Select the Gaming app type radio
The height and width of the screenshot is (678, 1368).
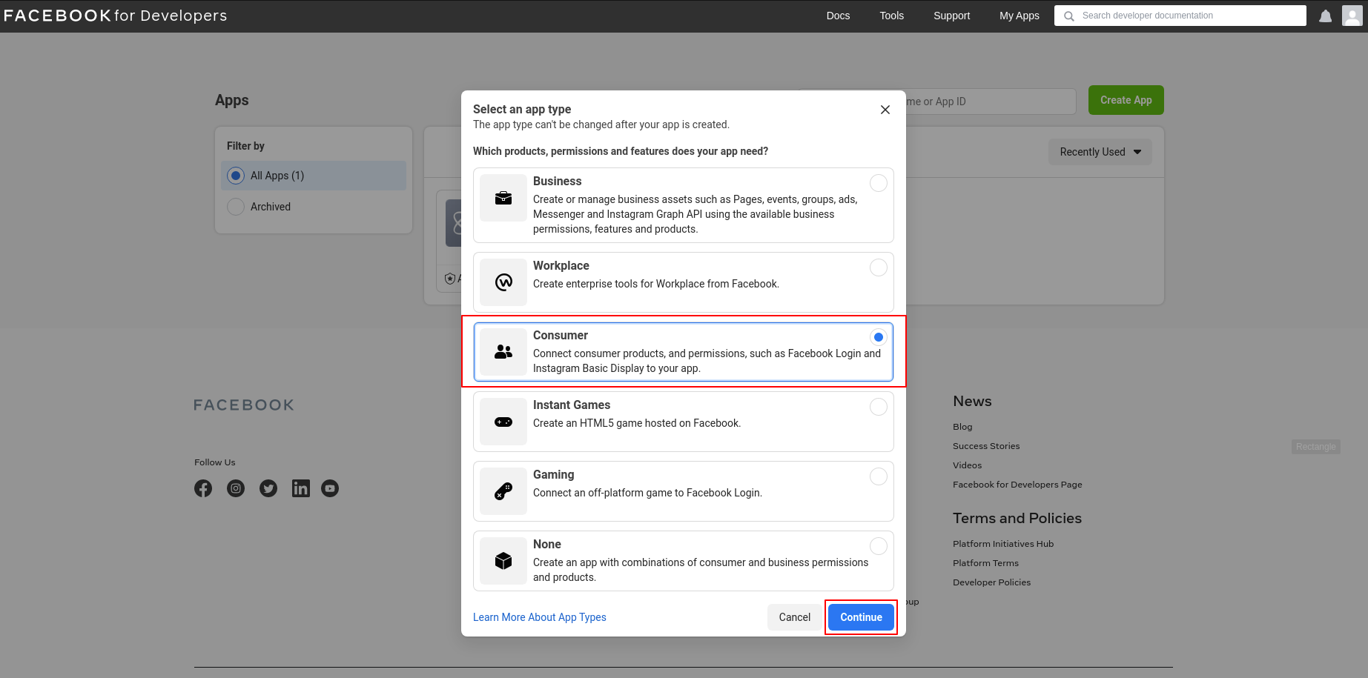tap(878, 476)
